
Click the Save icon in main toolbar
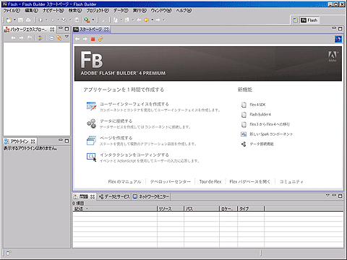pos(20,20)
